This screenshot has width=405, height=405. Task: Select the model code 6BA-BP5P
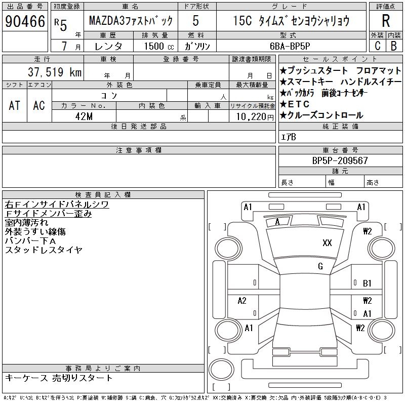(x=290, y=46)
